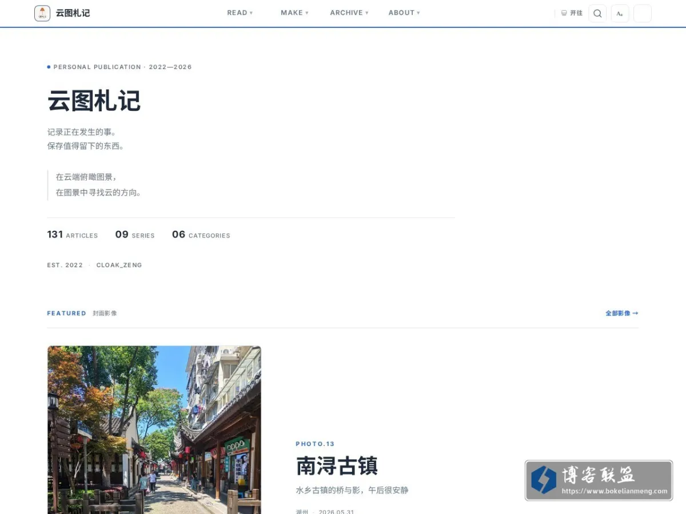
Task: Open 全部影像 link
Action: 622,313
